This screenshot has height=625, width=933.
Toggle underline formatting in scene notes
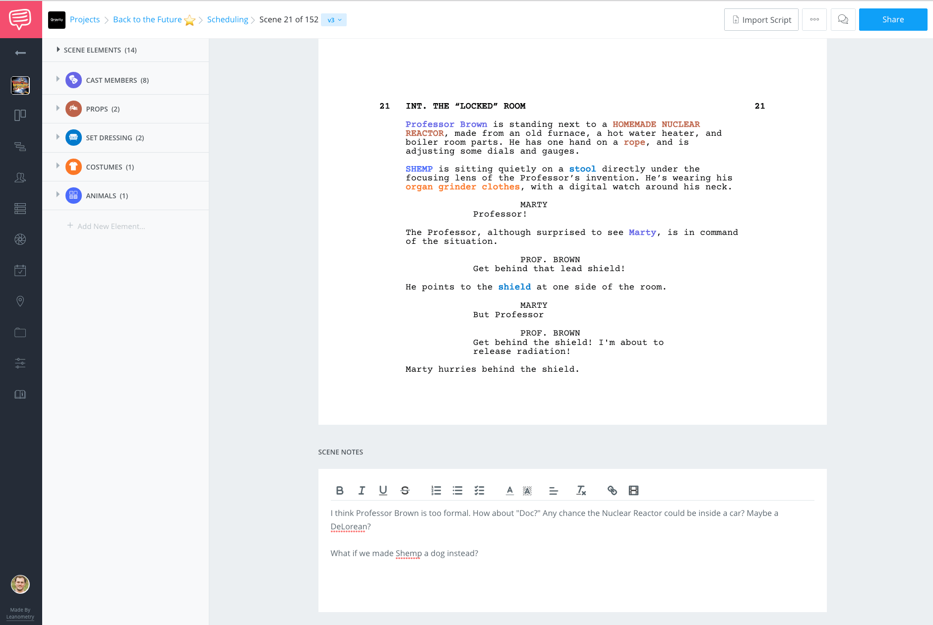[383, 491]
